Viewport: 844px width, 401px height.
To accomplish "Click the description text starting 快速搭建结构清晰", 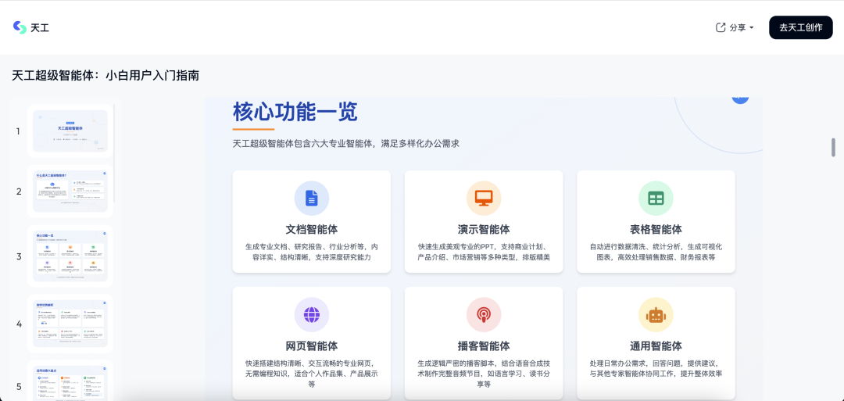I will click(x=312, y=374).
